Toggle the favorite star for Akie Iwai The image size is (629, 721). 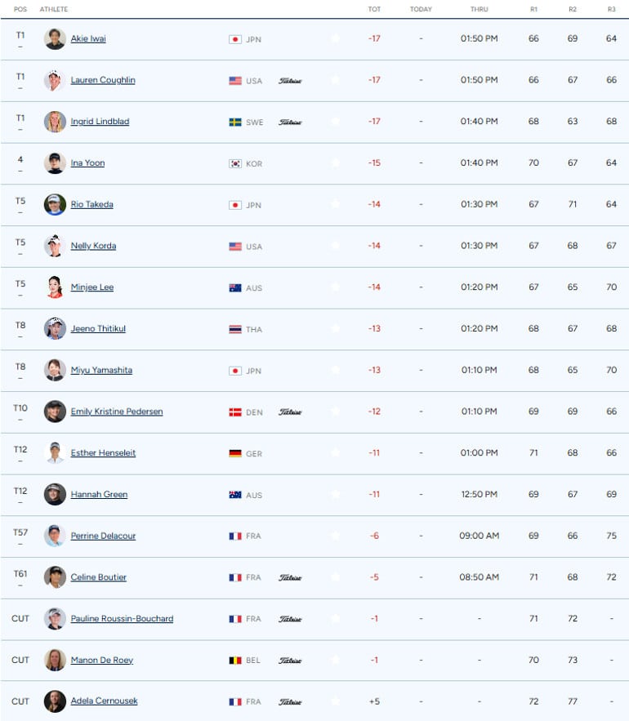[x=336, y=38]
